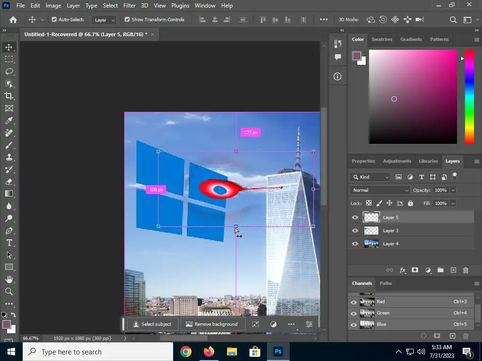Switch to the Properties tab
The image size is (482, 361).
click(x=363, y=161)
